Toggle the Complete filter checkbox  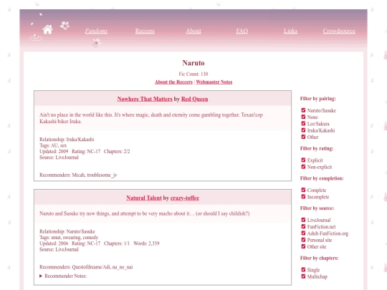coord(303,190)
